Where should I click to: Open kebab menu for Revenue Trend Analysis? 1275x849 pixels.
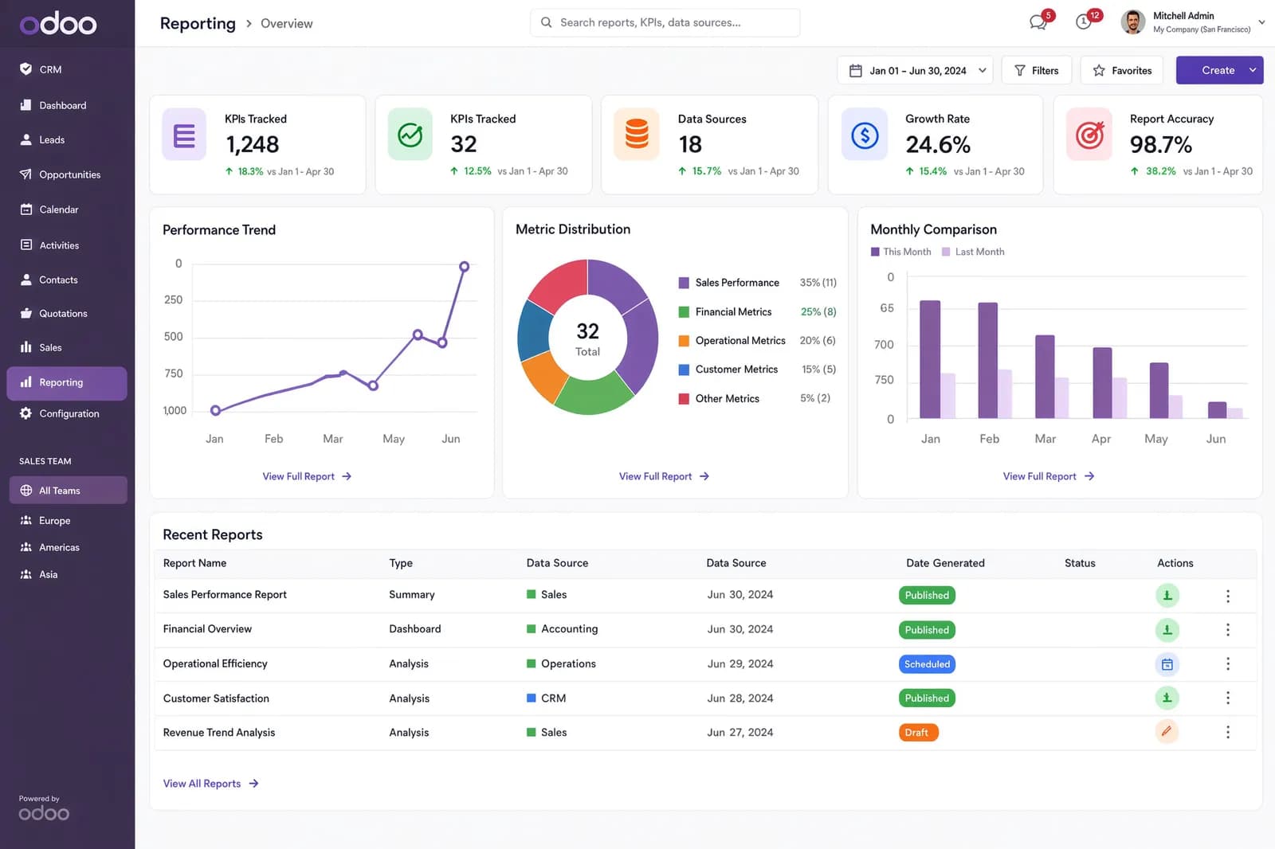pos(1228,732)
